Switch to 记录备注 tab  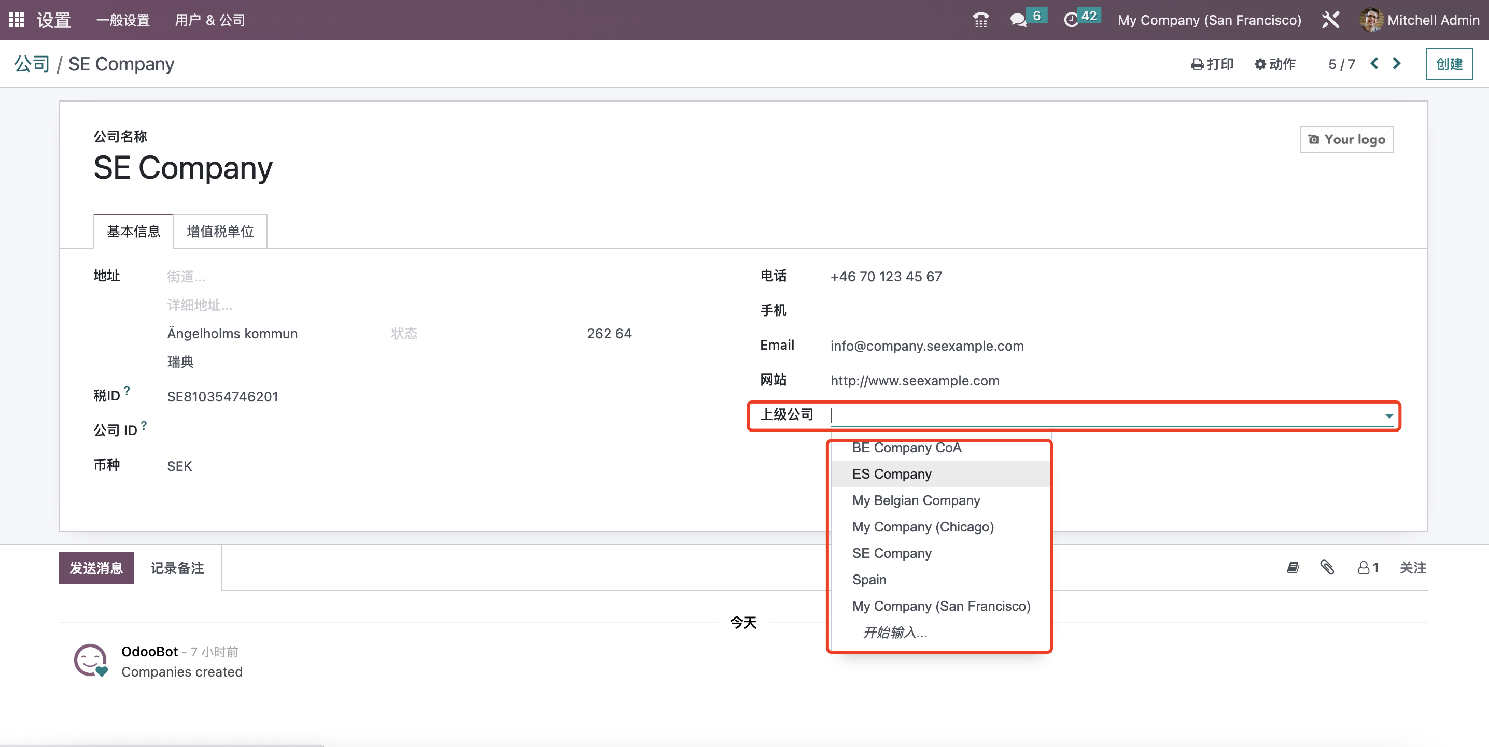pos(177,568)
